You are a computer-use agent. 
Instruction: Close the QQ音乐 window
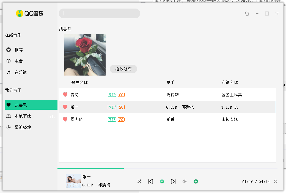(x=277, y=14)
